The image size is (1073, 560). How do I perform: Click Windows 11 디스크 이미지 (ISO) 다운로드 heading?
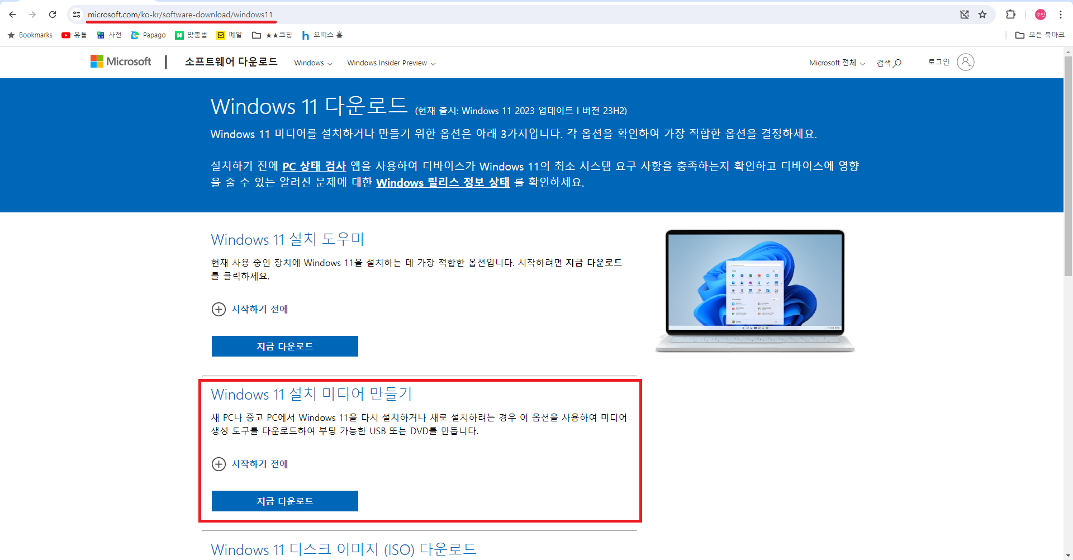(344, 549)
